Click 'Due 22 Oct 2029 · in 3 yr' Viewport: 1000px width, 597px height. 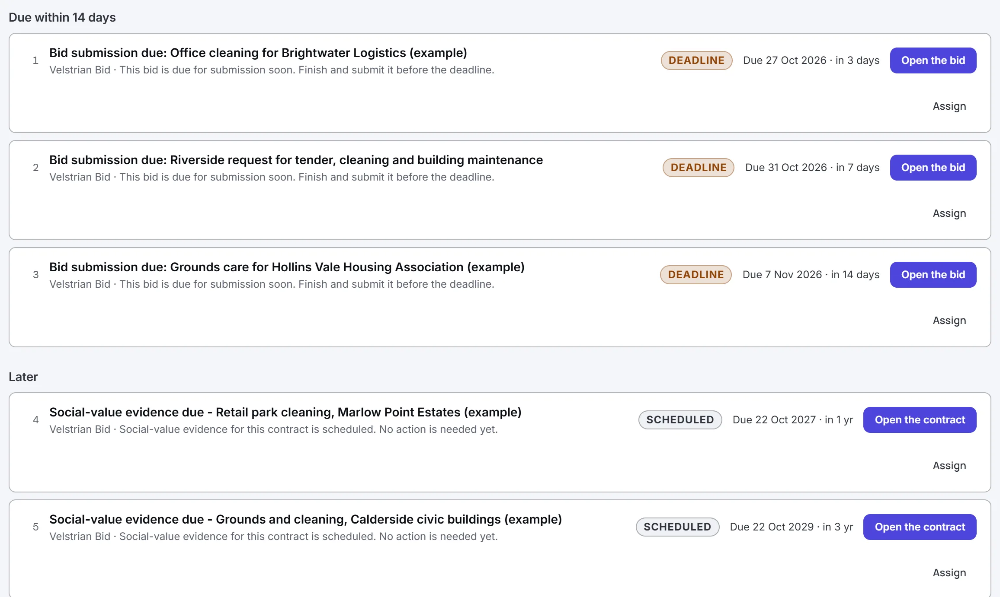point(792,527)
